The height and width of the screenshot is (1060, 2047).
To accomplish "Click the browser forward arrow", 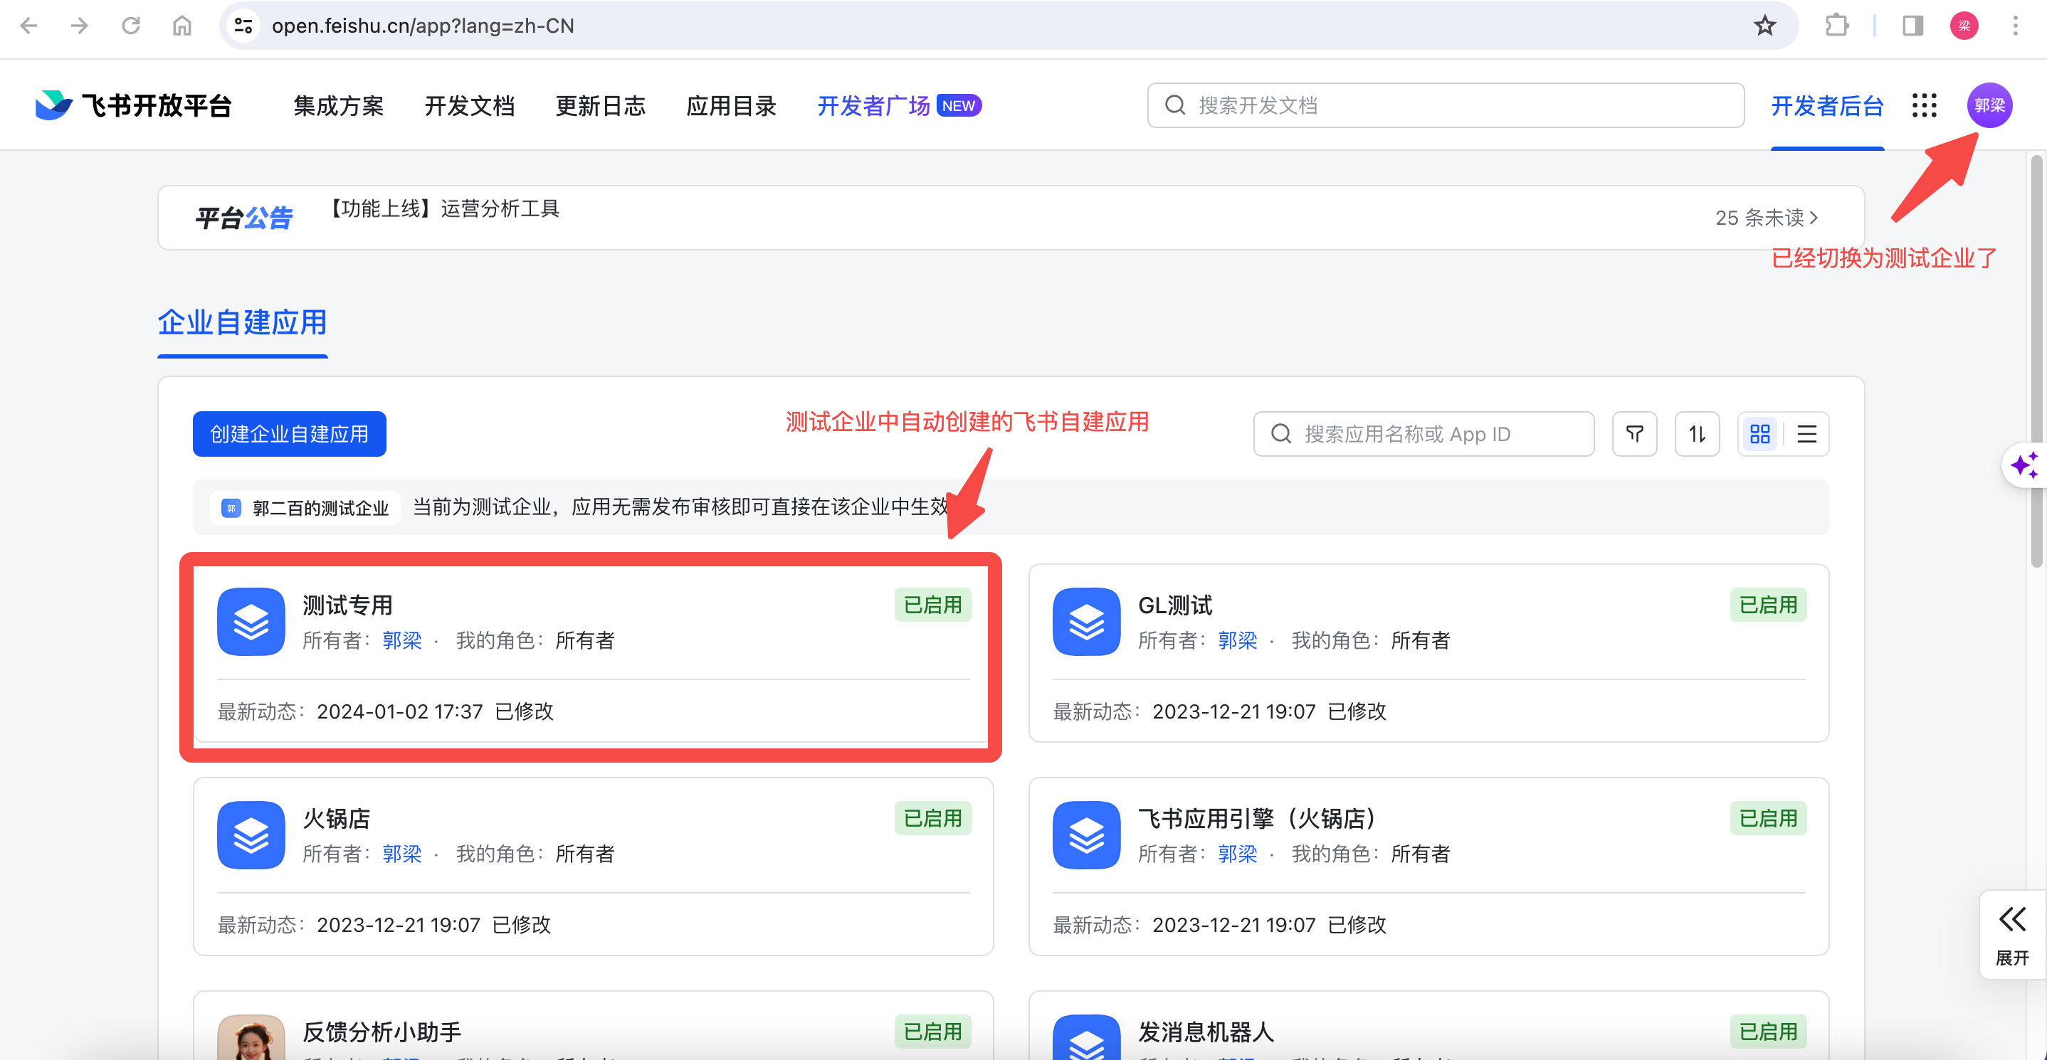I will (x=80, y=26).
